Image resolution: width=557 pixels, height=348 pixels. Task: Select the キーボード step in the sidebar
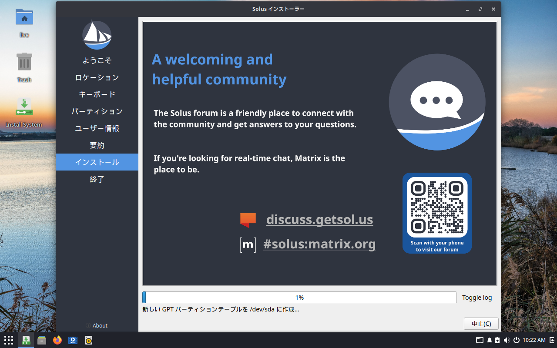pos(97,94)
